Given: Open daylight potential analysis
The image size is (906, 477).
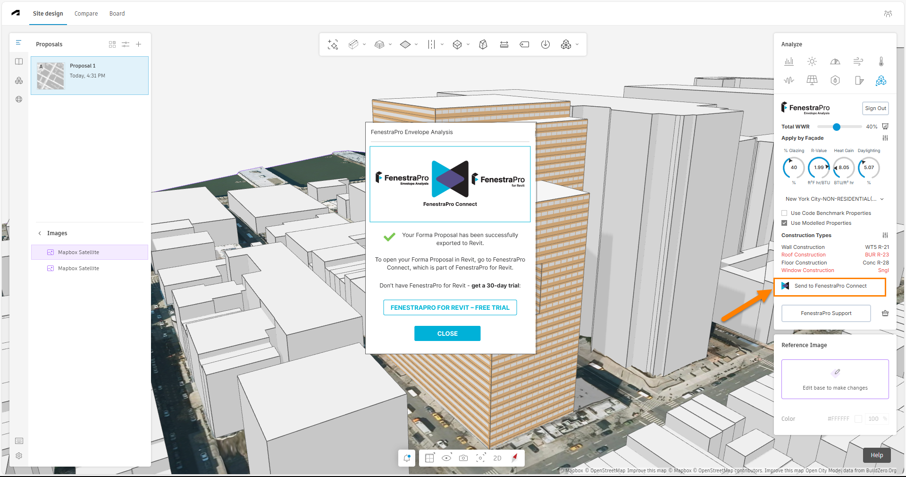Looking at the screenshot, I should (x=835, y=61).
